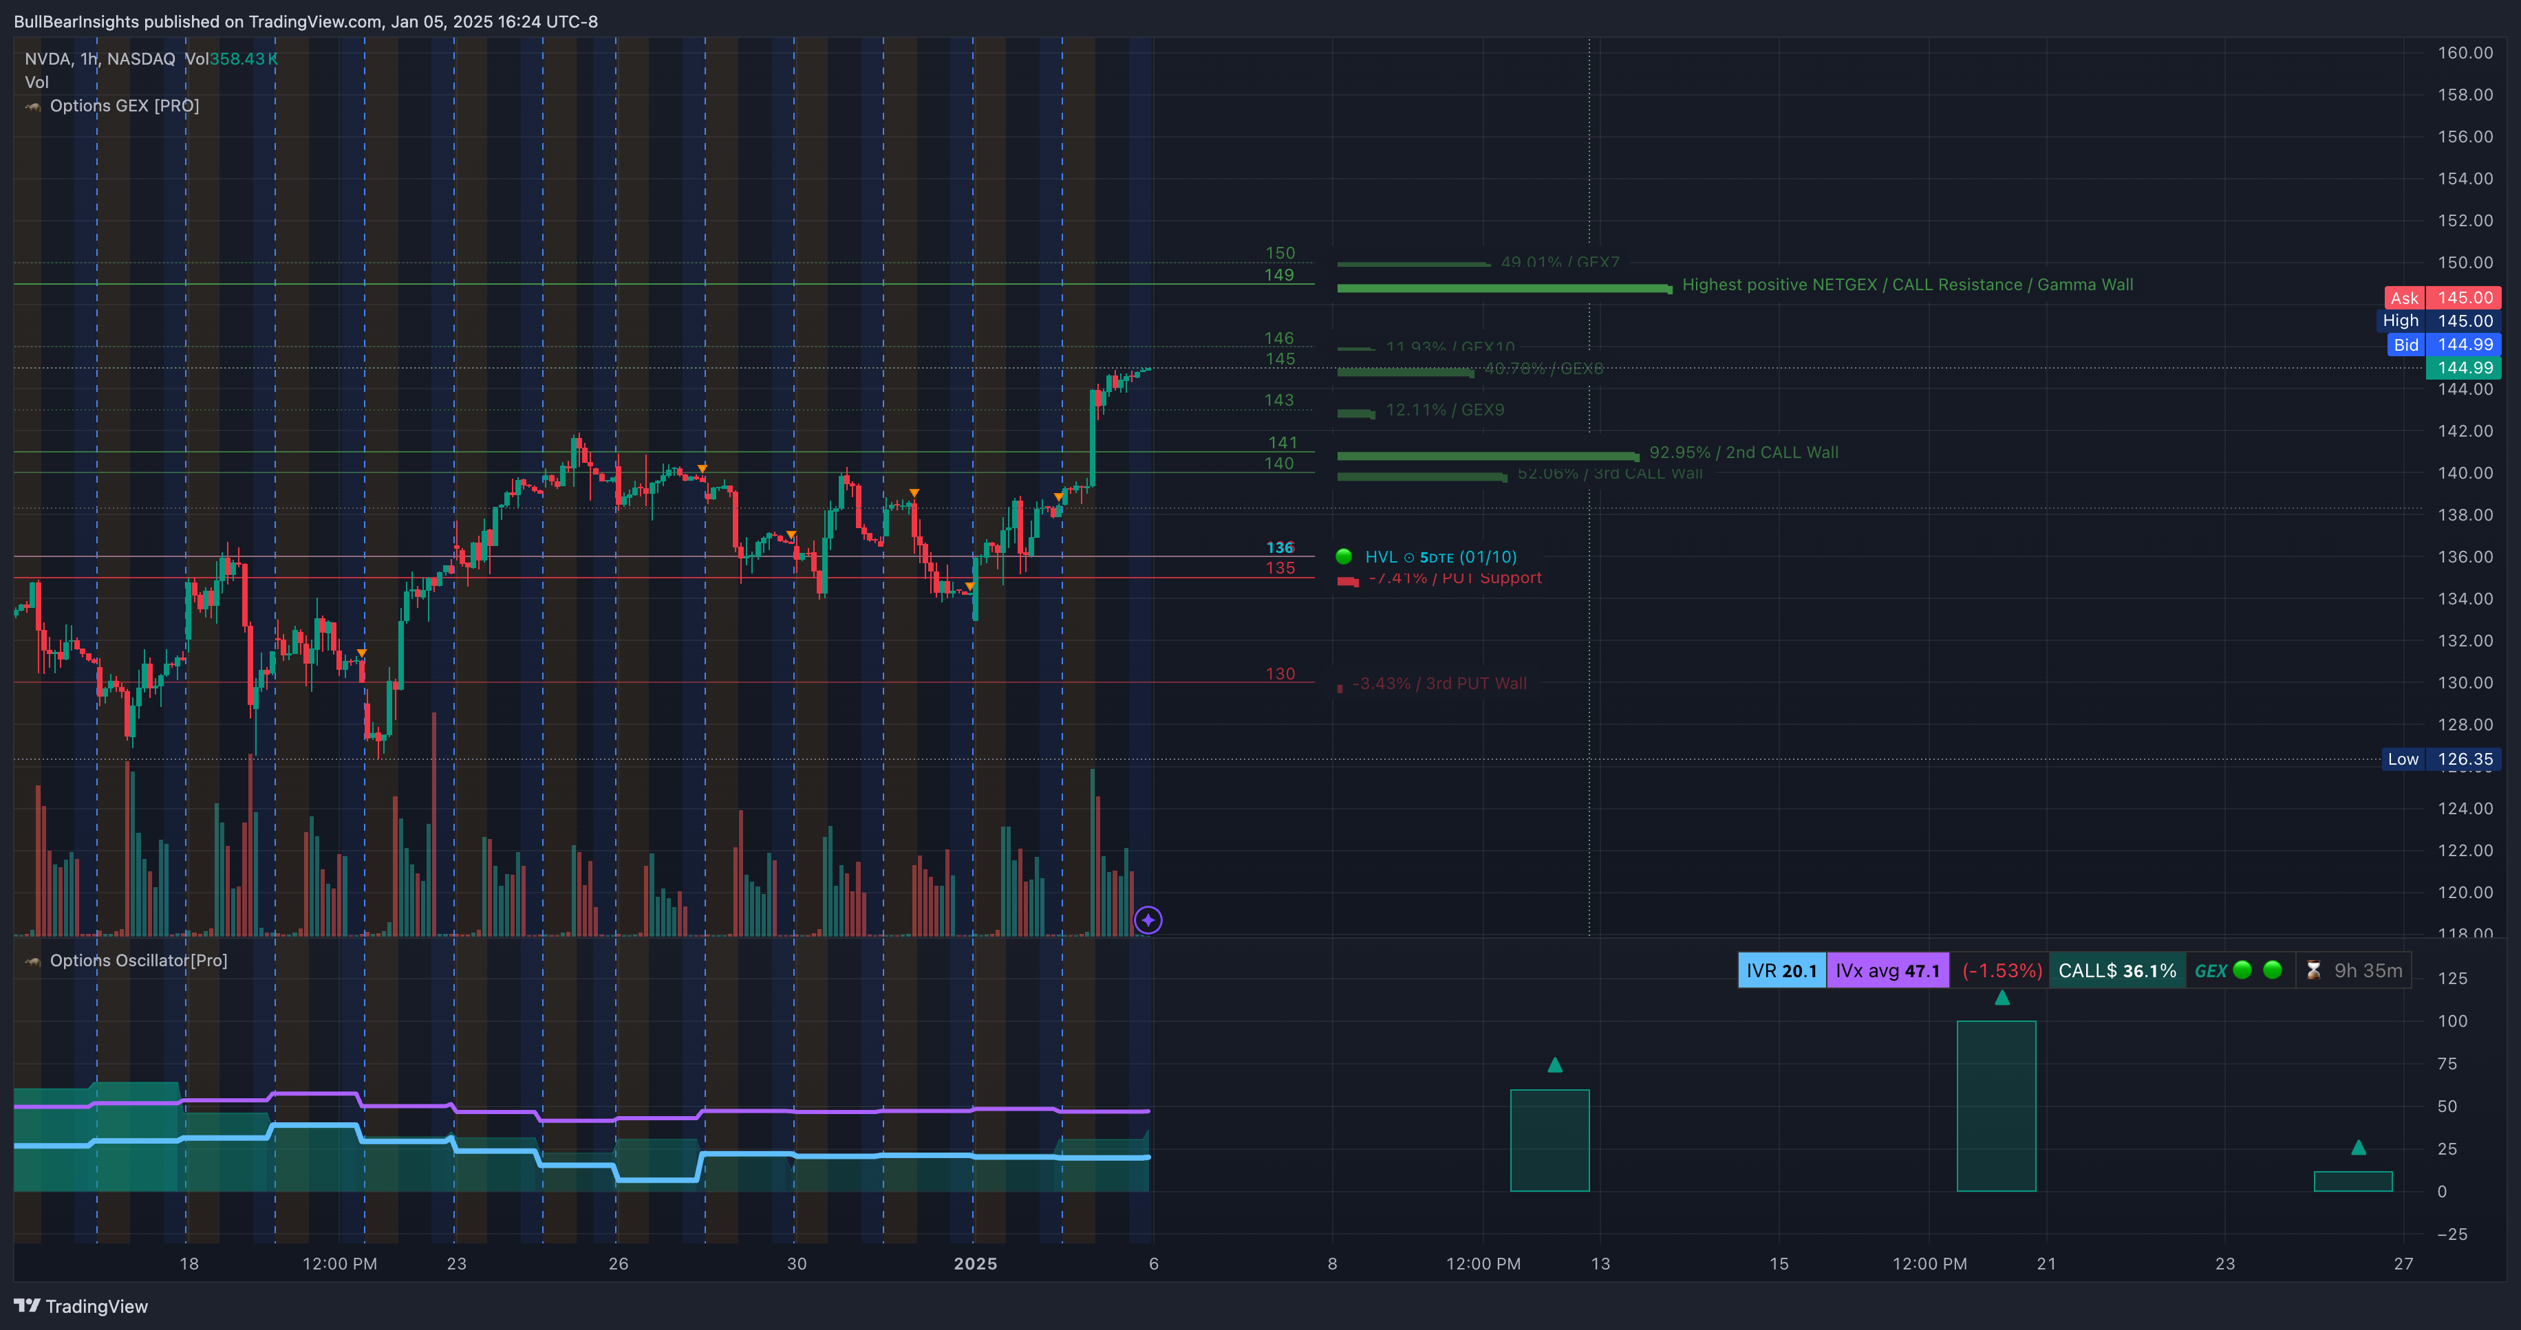The width and height of the screenshot is (2521, 1330).
Task: Click the Low 126.35 price tag
Action: [x=2442, y=759]
